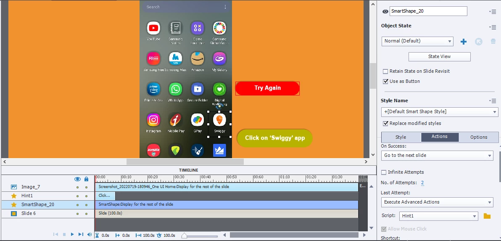This screenshot has width=501, height=241.
Task: Select the Slide 6 layer icon
Action: 14,213
